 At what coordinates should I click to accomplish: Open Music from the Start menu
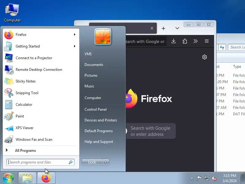[89, 86]
